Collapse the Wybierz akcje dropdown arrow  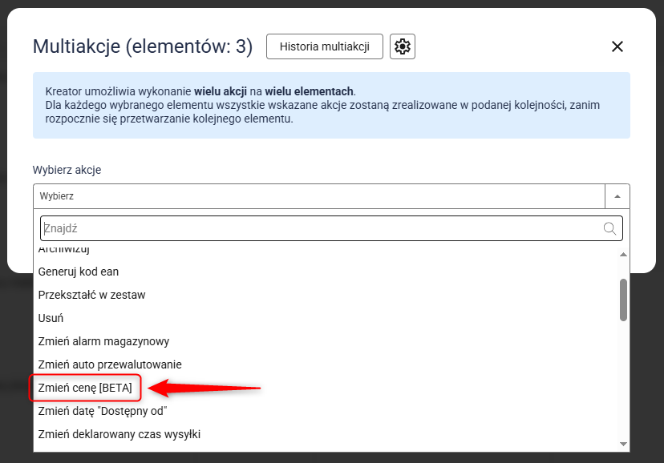pos(617,196)
